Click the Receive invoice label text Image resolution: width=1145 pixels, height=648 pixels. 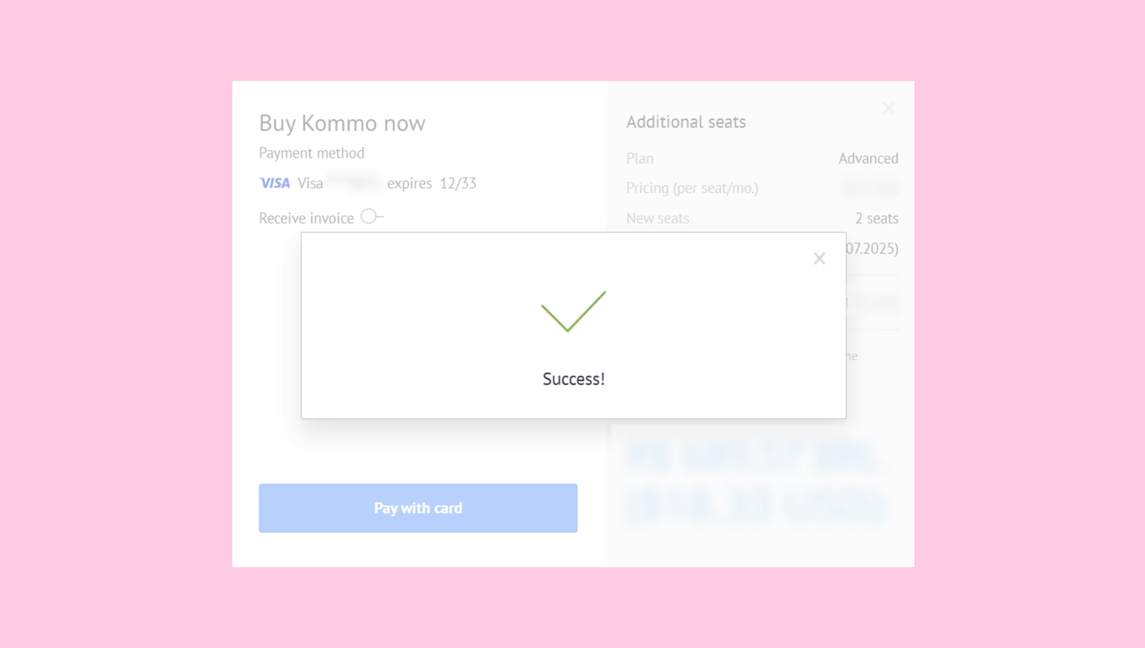[306, 218]
